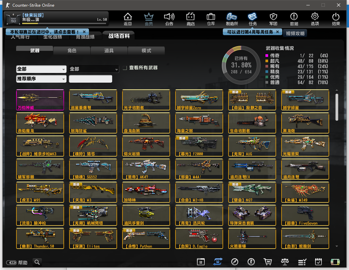Click the running man icon in bottom bar
This screenshot has width=349, height=270.
[251, 262]
